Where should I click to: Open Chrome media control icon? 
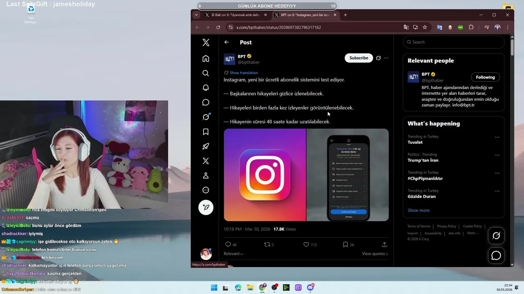click(x=487, y=27)
